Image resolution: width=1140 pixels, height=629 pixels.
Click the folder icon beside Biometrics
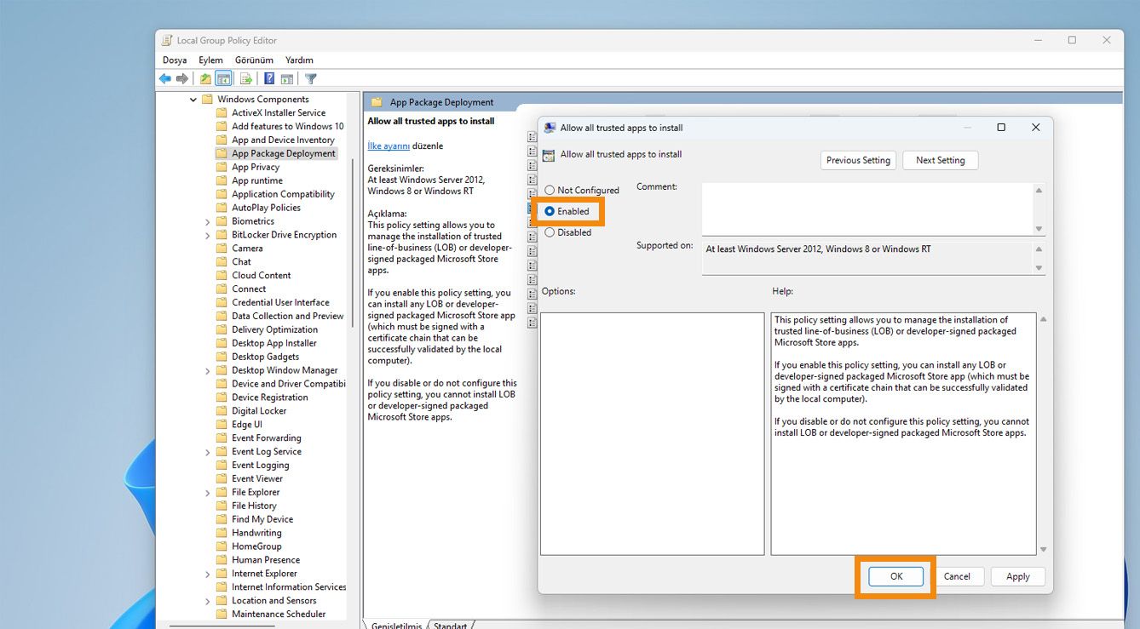pyautogui.click(x=222, y=221)
